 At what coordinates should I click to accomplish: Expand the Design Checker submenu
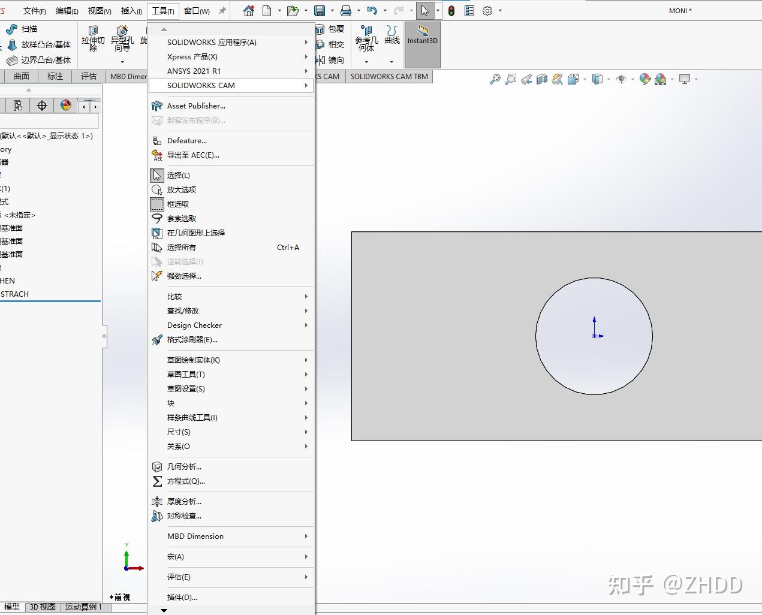click(x=231, y=325)
